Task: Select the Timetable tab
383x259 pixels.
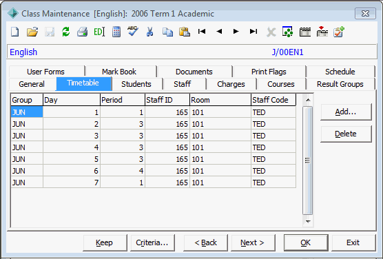Action: [x=83, y=83]
